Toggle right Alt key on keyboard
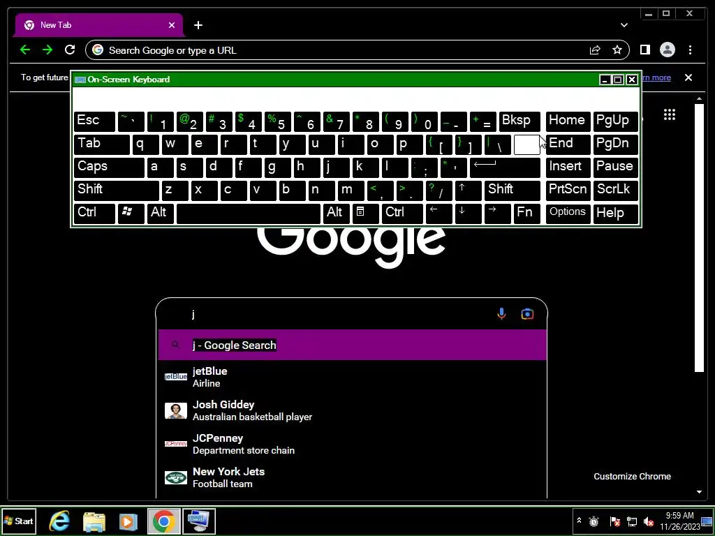The height and width of the screenshot is (536, 715). [336, 213]
